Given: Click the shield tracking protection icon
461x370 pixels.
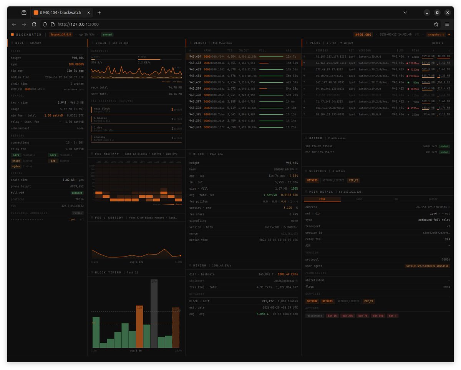Looking at the screenshot, I should [45, 24].
